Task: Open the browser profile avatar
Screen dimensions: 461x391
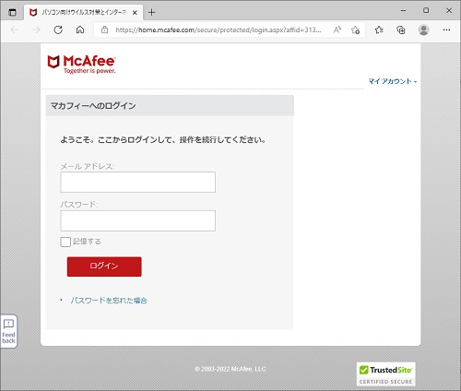Action: (424, 30)
